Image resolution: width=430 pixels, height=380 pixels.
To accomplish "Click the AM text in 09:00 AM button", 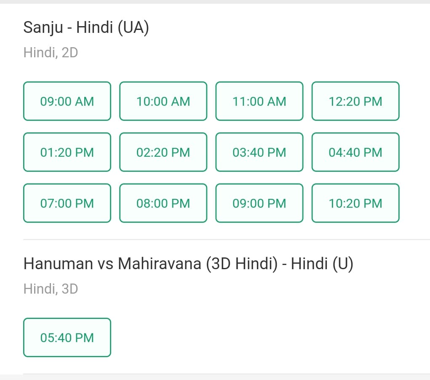I will point(85,102).
